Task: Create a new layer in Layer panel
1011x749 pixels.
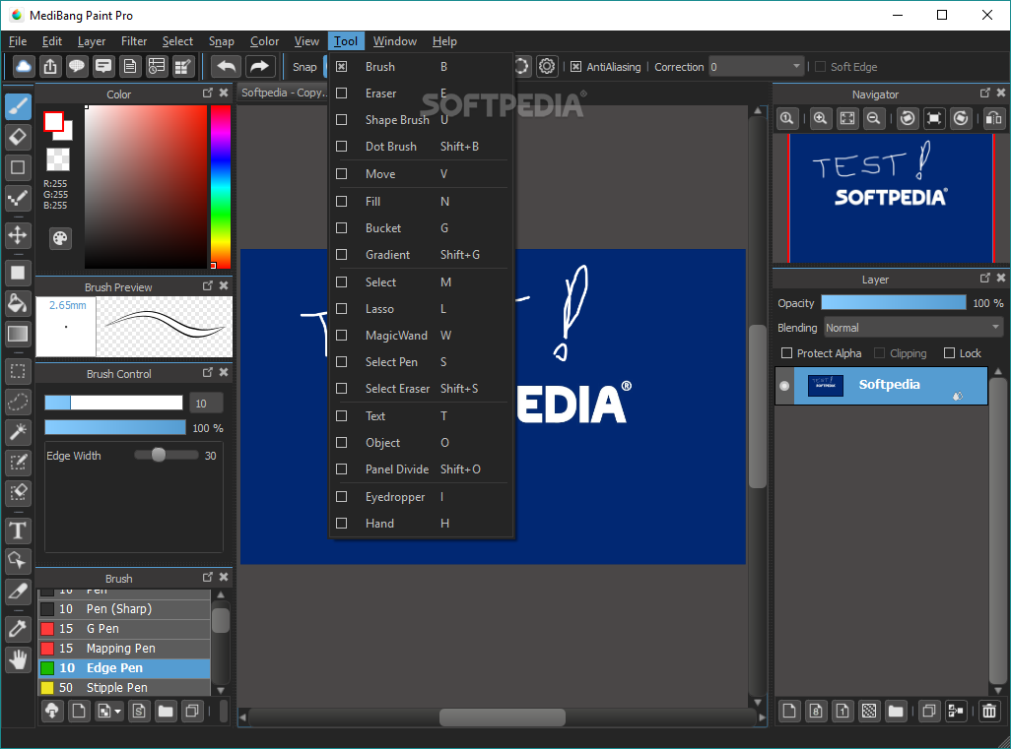Action: pyautogui.click(x=789, y=711)
